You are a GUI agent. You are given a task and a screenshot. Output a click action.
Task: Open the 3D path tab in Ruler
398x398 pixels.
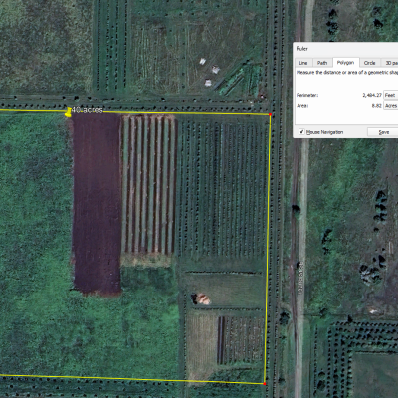point(390,63)
